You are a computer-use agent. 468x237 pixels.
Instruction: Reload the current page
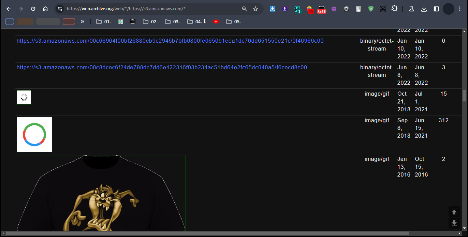coord(33,9)
